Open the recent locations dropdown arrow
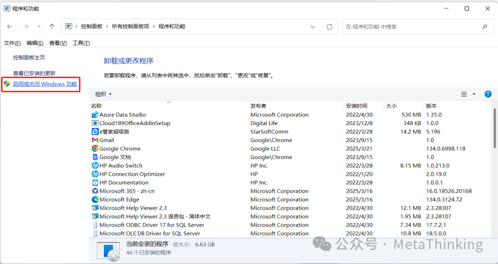 click(x=39, y=27)
